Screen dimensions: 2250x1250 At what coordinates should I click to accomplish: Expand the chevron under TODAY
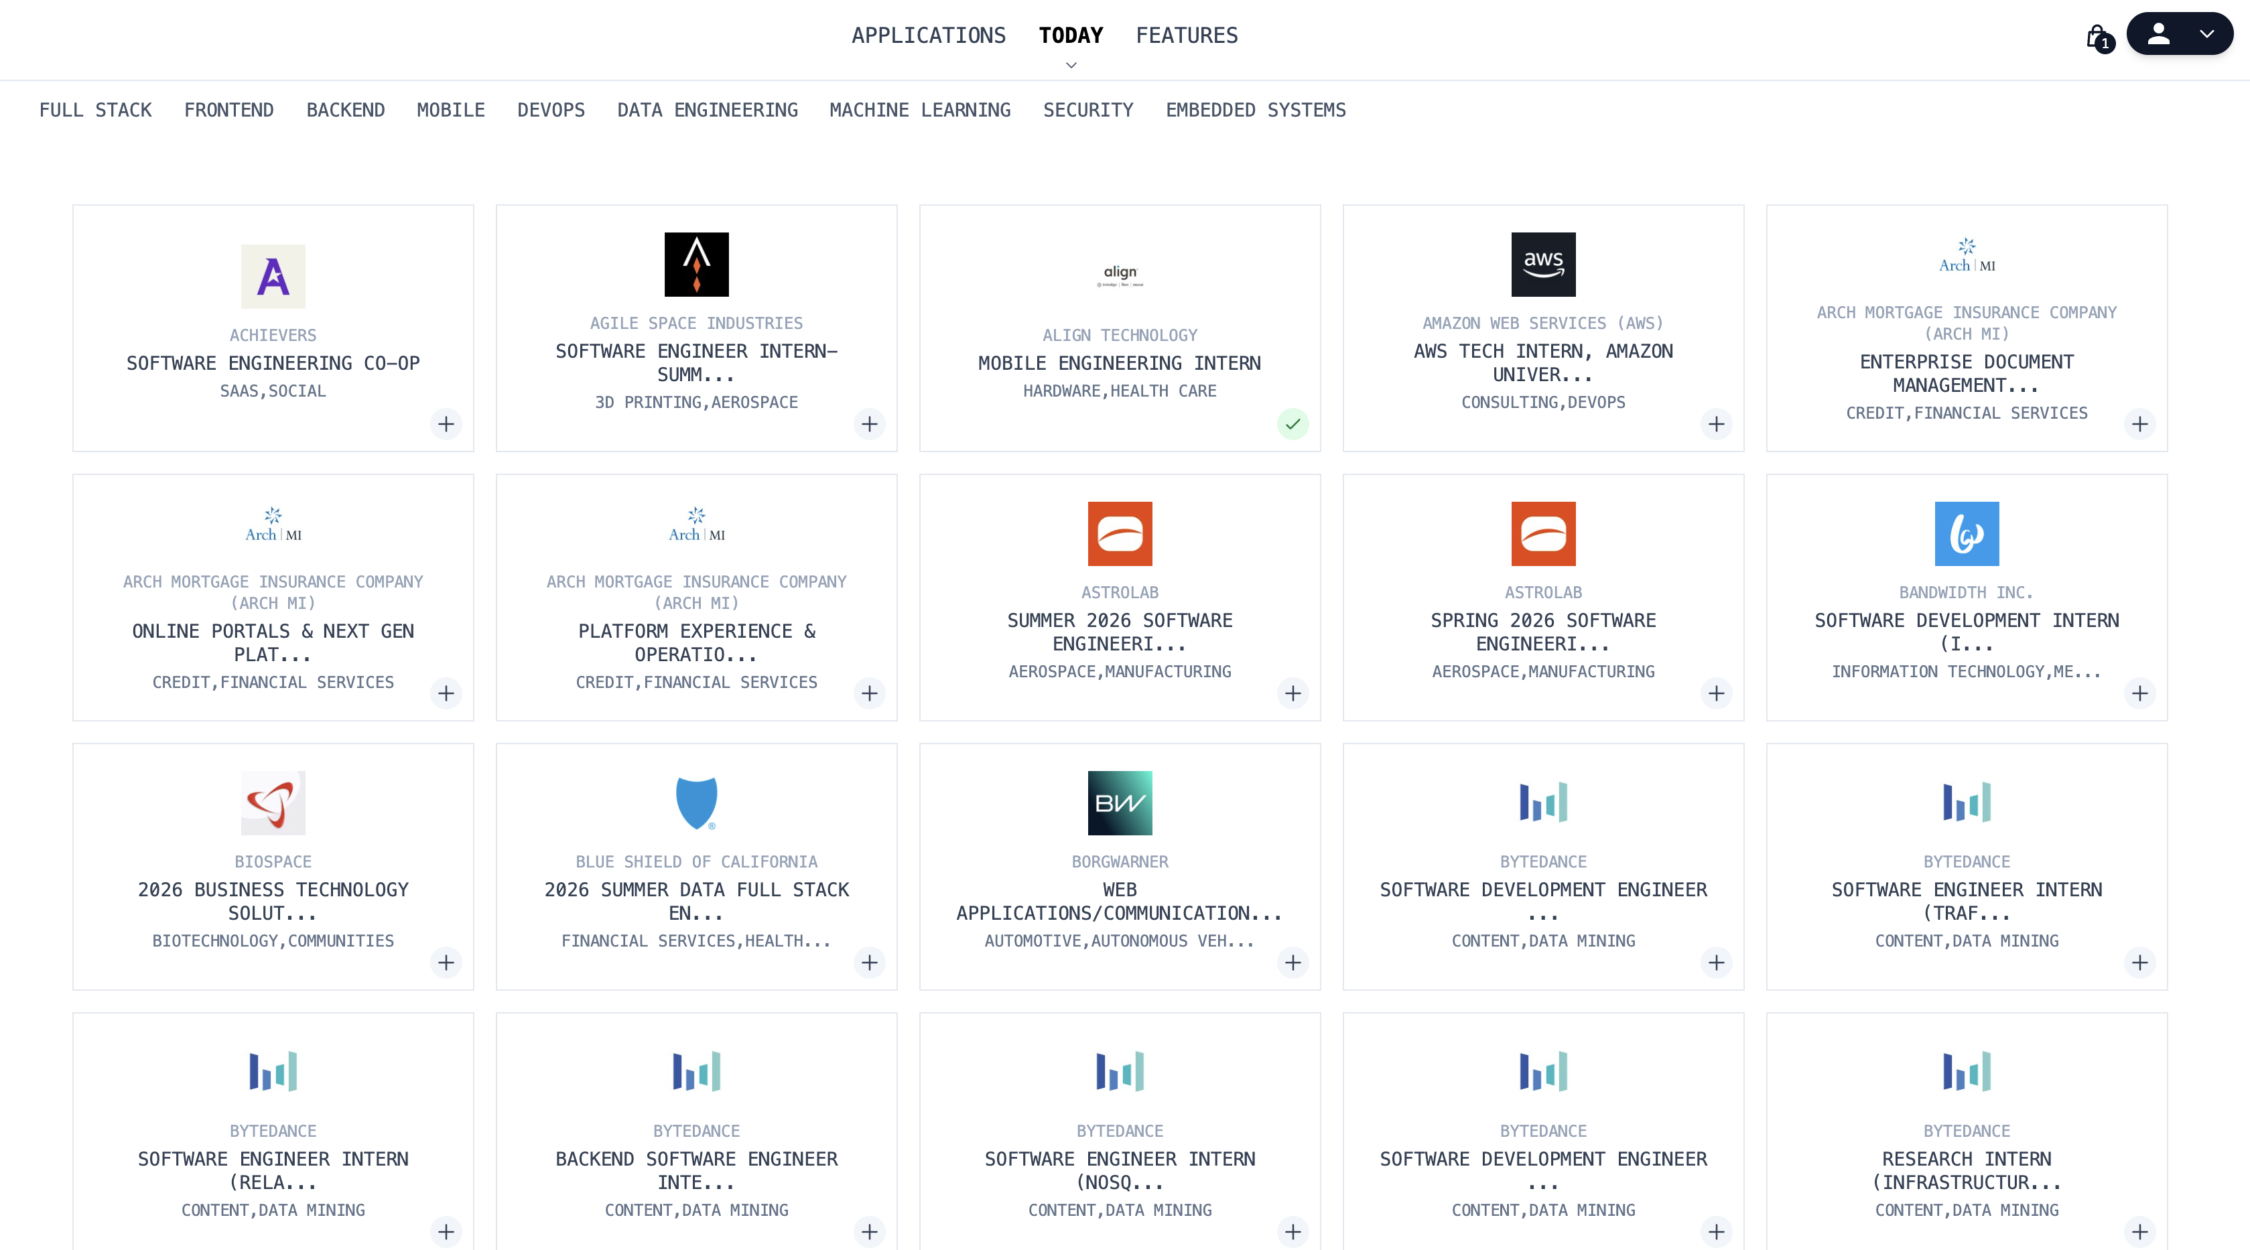point(1071,64)
